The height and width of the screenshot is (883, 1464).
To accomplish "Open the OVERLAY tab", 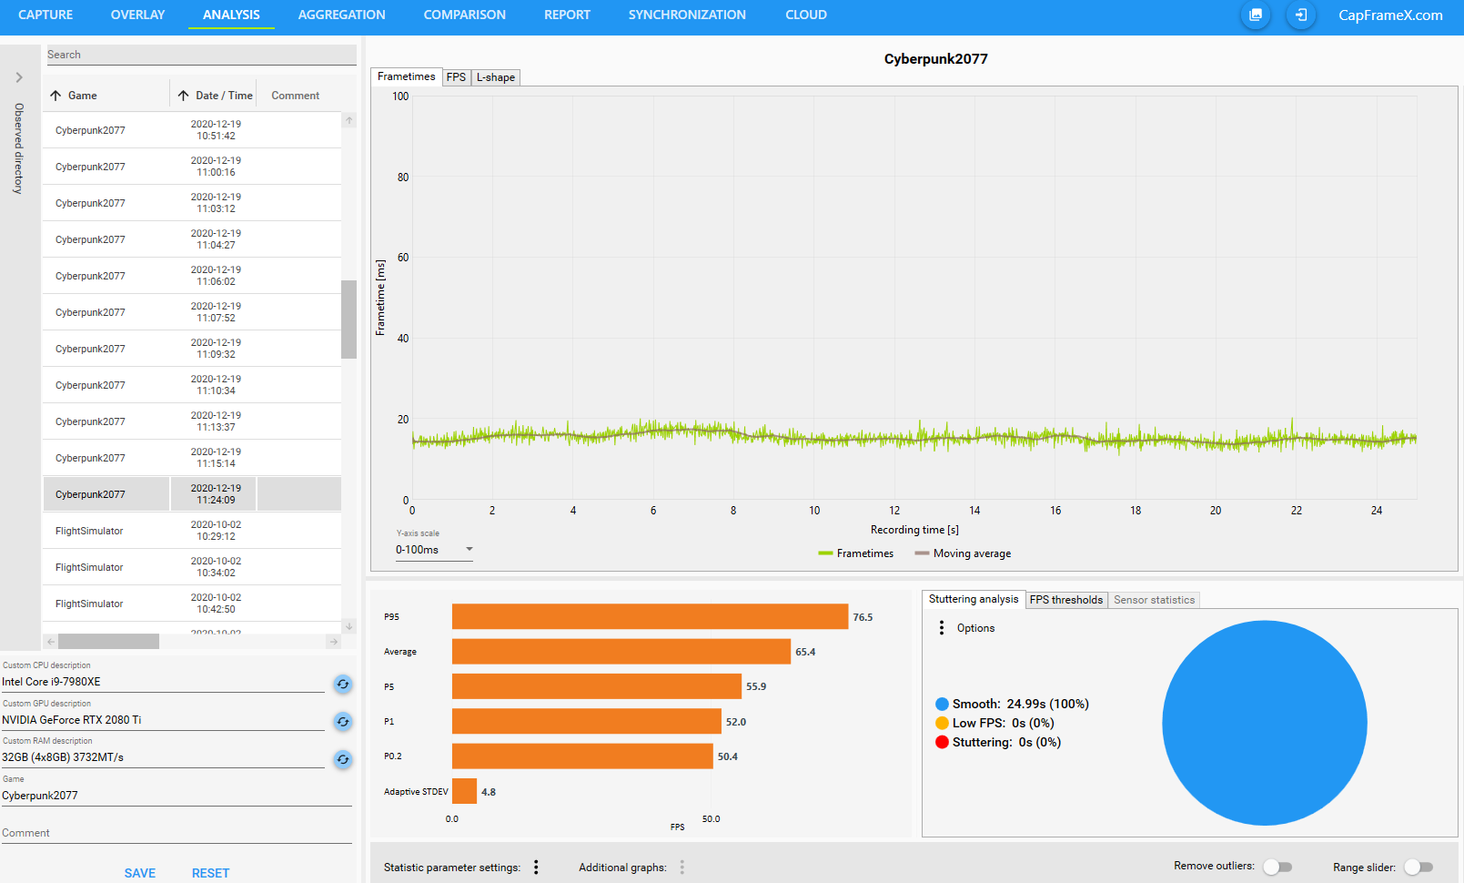I will pyautogui.click(x=137, y=15).
